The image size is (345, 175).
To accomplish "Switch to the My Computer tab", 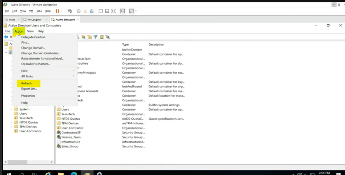I will (x=34, y=19).
